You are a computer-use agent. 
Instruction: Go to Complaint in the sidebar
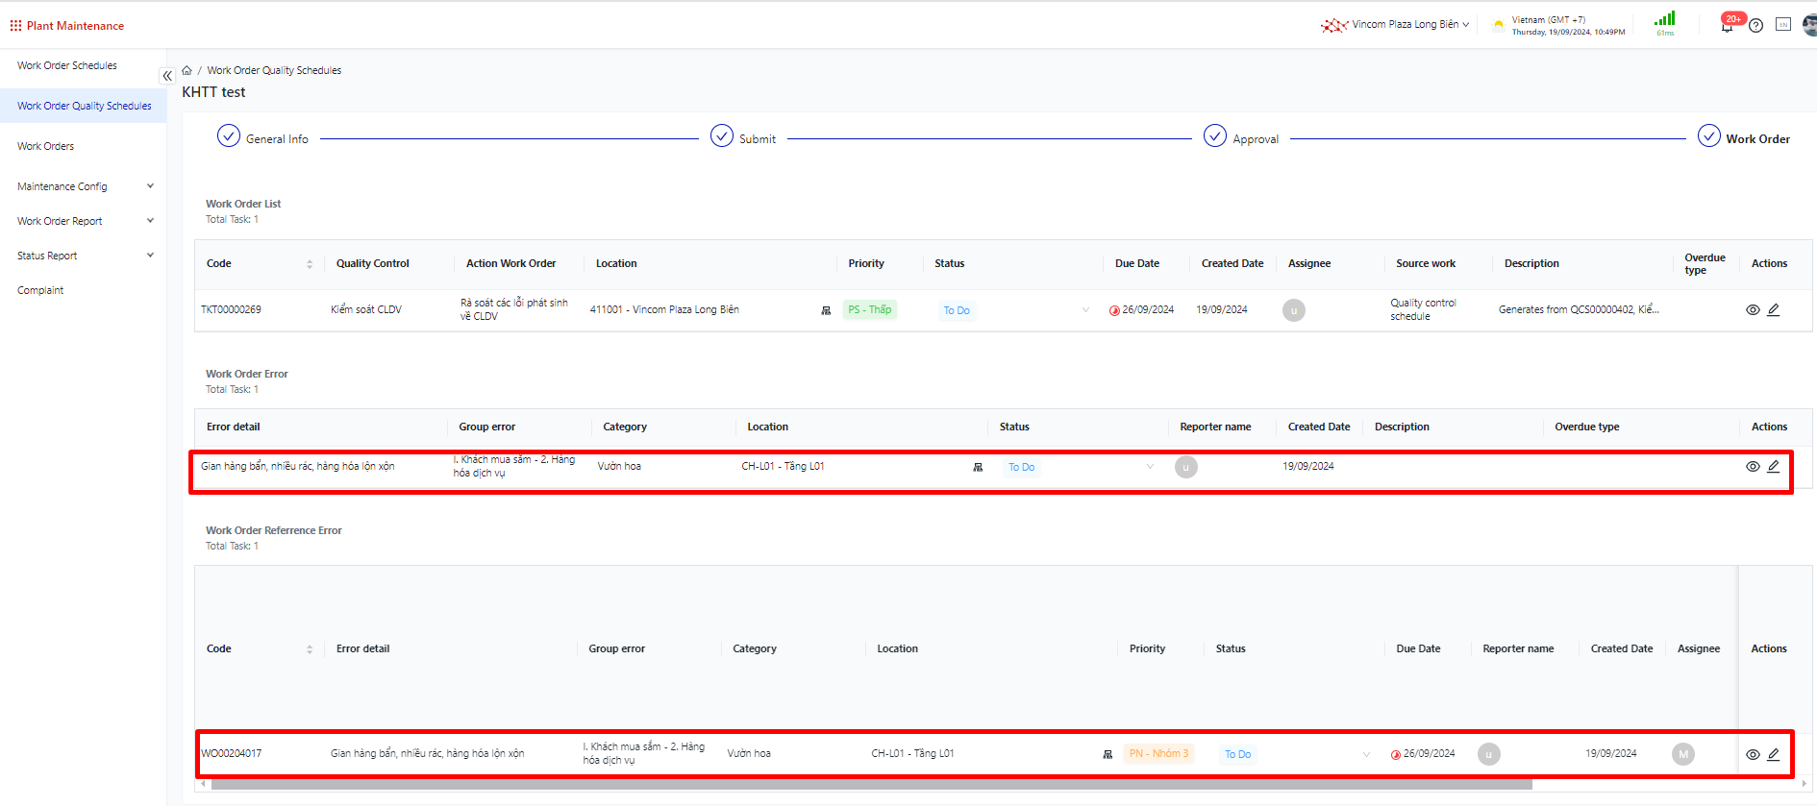point(40,290)
